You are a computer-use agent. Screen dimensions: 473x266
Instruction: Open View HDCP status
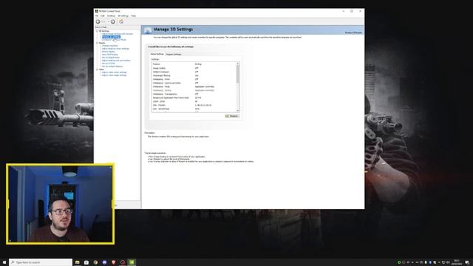pos(110,55)
